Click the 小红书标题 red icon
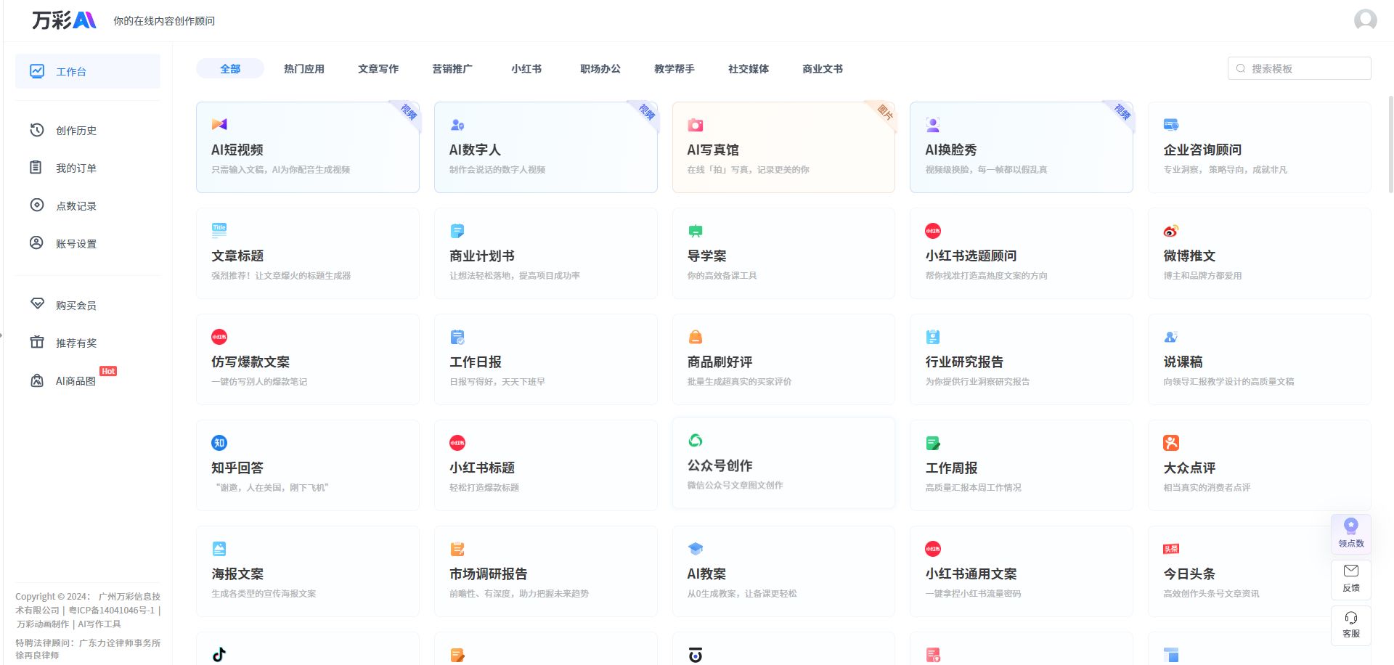Screen dimensions: 1394x665 point(457,443)
